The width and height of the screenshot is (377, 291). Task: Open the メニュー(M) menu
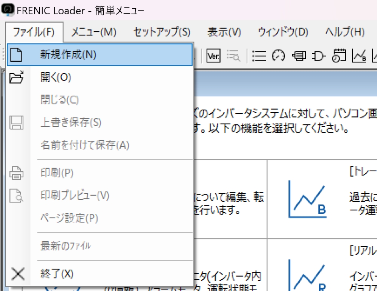coord(94,32)
